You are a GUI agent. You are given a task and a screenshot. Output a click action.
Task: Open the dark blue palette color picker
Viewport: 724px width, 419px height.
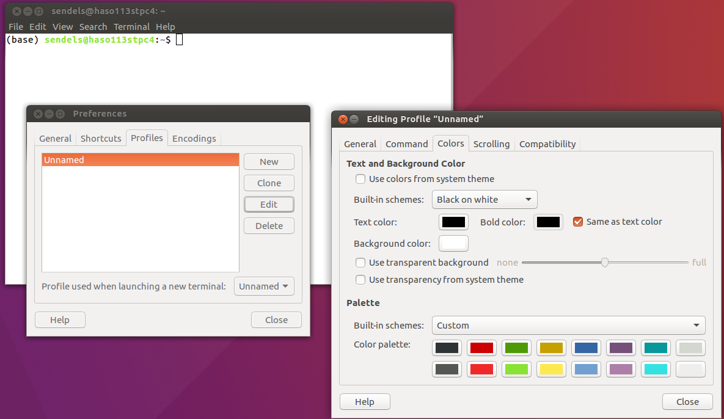pyautogui.click(x=586, y=348)
